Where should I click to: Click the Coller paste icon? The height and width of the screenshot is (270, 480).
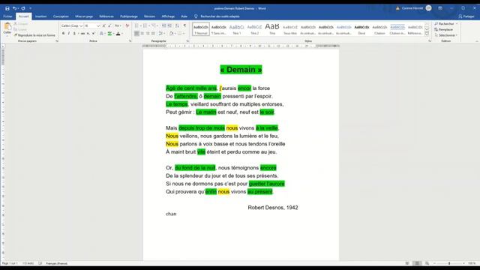coord(7,27)
